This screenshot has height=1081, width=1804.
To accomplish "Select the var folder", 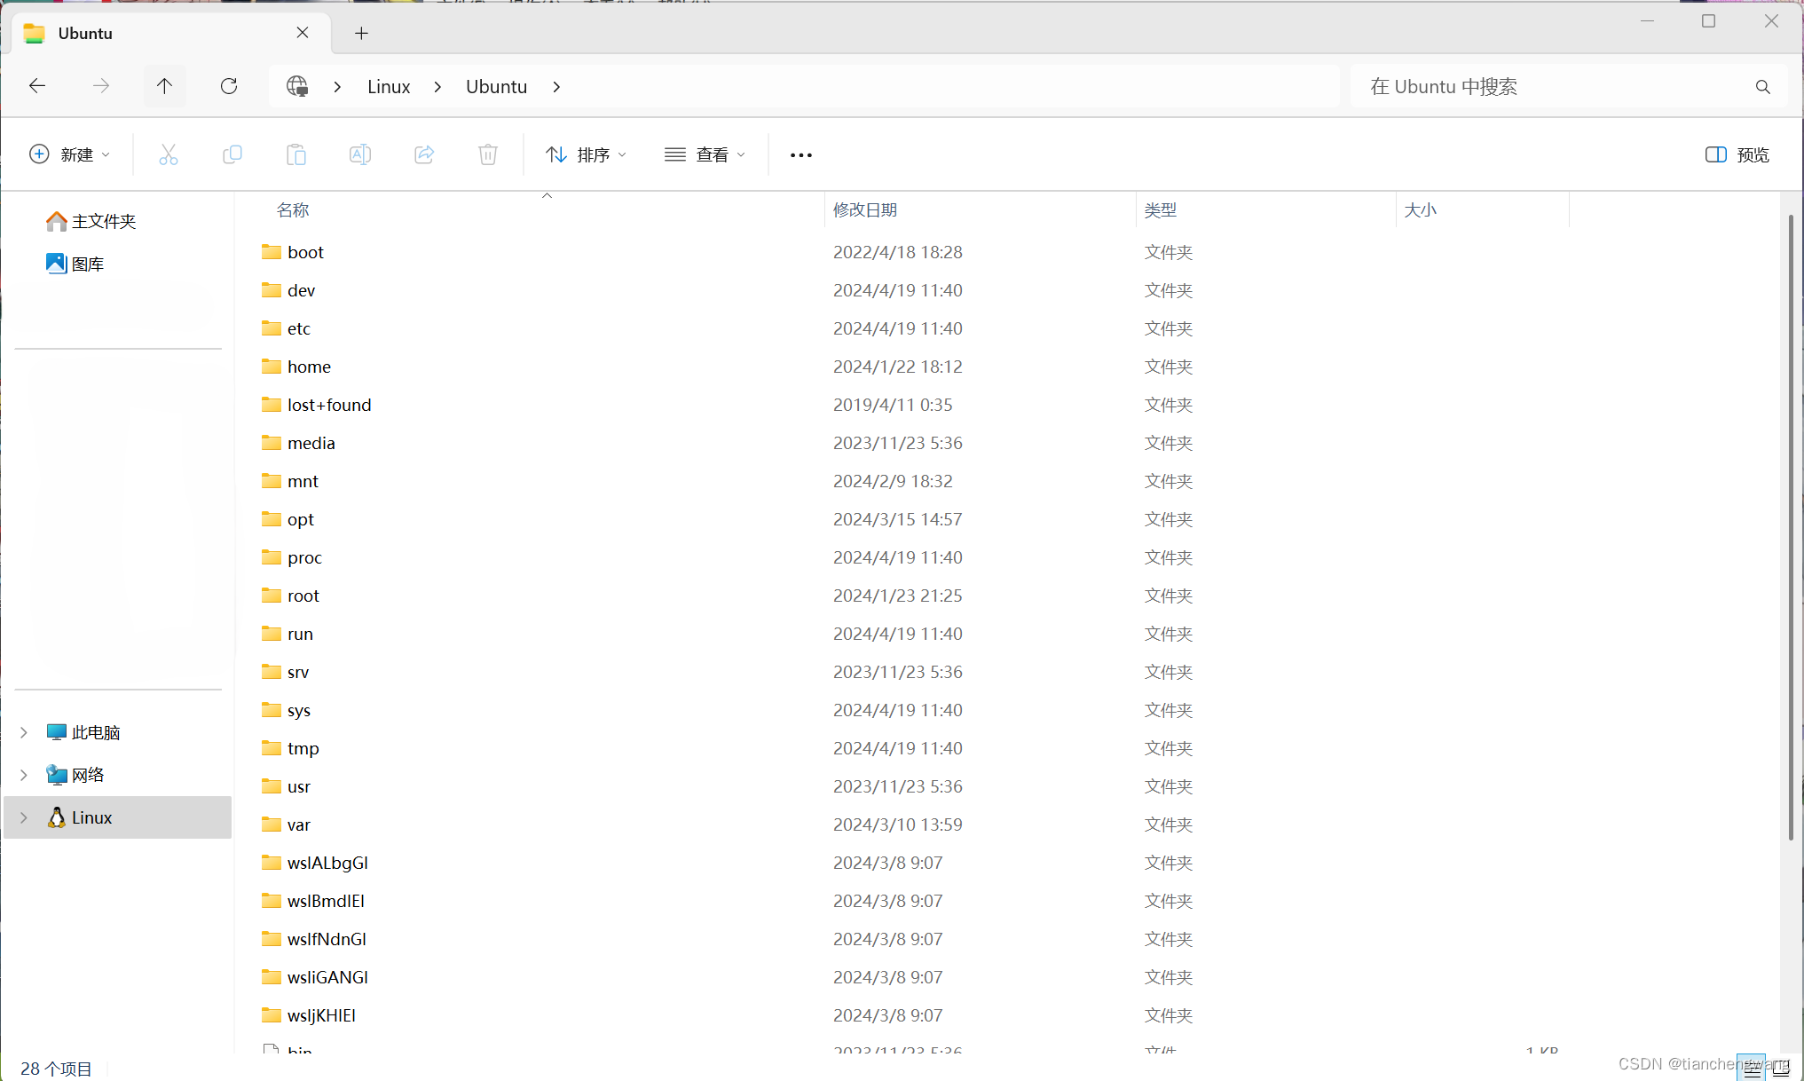I will coord(299,825).
